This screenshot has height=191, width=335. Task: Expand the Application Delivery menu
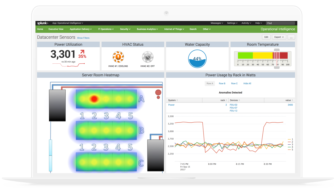[81, 29]
